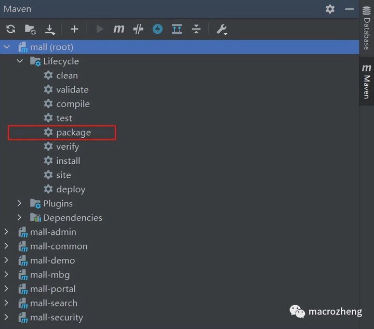This screenshot has width=374, height=329.
Task: Expand the mall-demo module
Action: 6,260
